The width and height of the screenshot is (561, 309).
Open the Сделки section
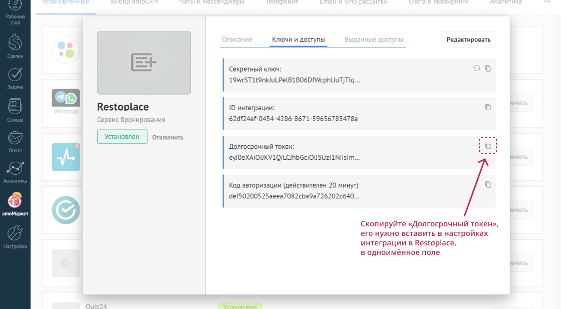click(x=15, y=45)
